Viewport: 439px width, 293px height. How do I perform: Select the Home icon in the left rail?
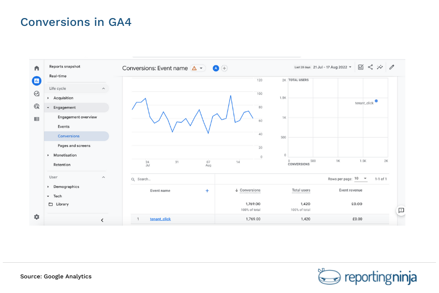coord(37,68)
